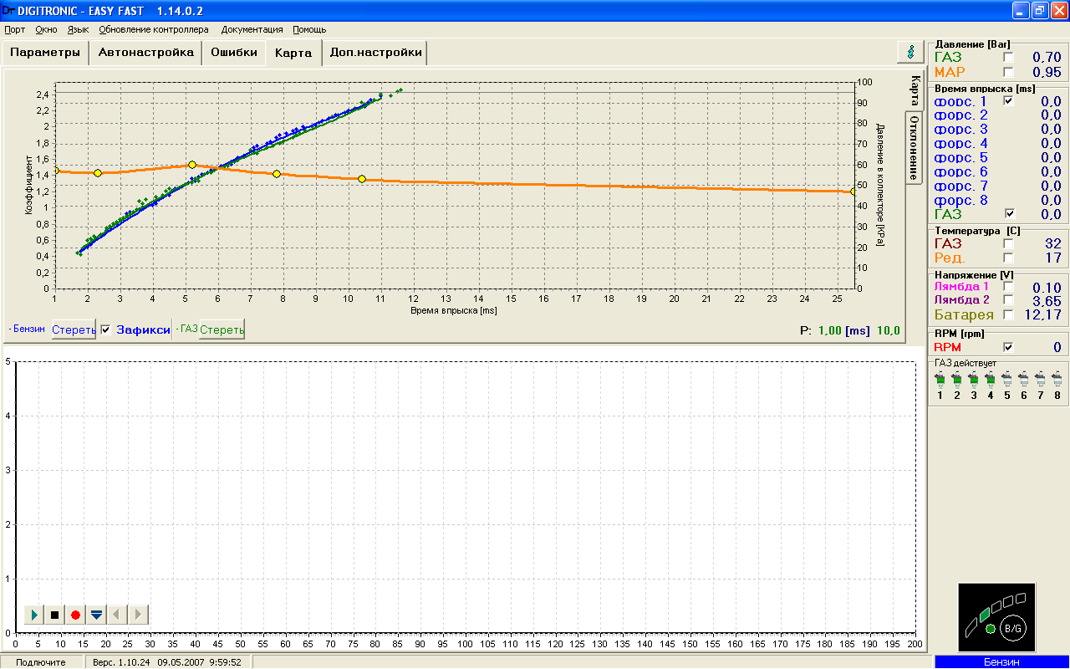Click the P: 1,00 [ms] 10,0 readout
Screen dimensions: 1070x669
click(x=850, y=330)
